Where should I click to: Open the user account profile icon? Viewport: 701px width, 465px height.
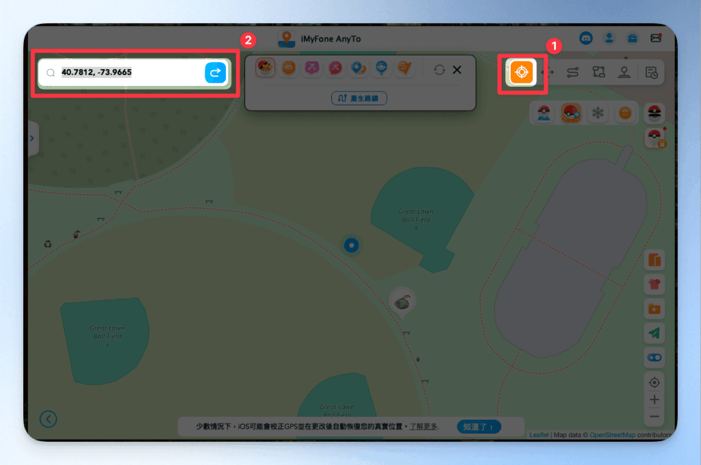(x=609, y=38)
